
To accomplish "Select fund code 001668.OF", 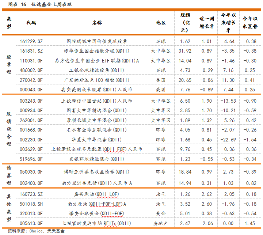I will [x=31, y=130].
